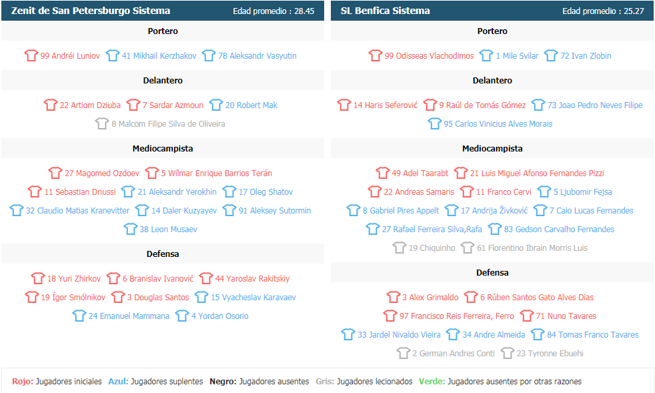Click gray jersey icon beside Malcom Filipe
Viewport: 655px width, 393px height.
click(102, 123)
